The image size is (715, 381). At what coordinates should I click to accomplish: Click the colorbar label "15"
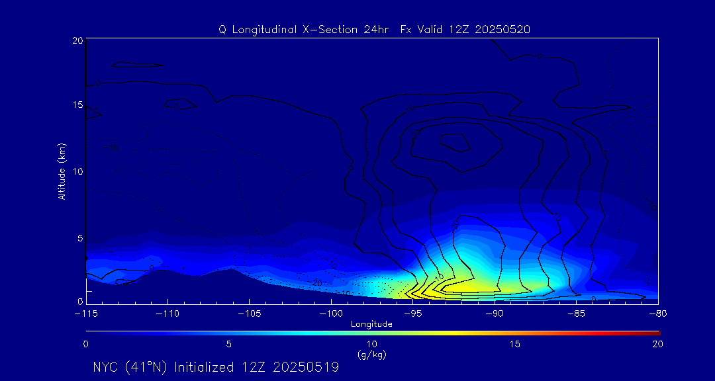tap(514, 344)
